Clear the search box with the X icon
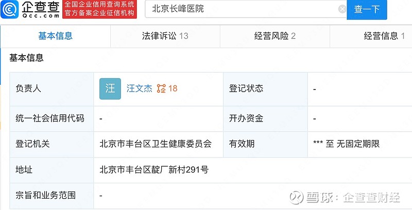 tap(342, 9)
